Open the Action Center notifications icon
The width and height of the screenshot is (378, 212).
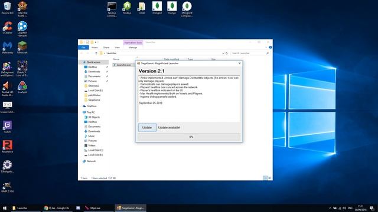[x=372, y=208]
